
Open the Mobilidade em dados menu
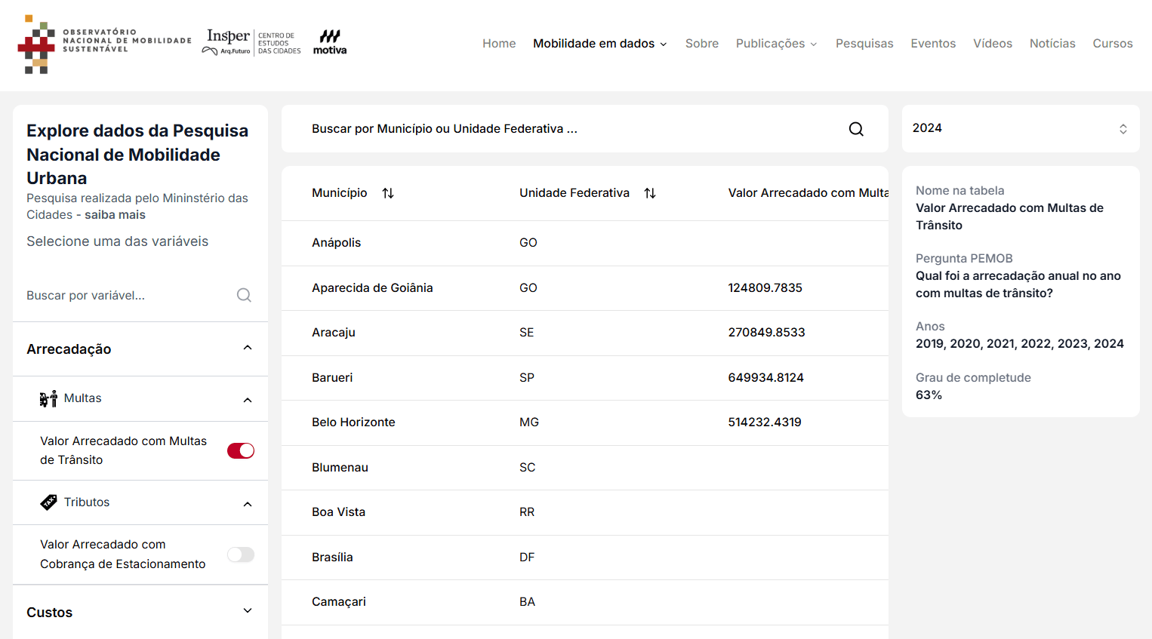[x=599, y=44]
